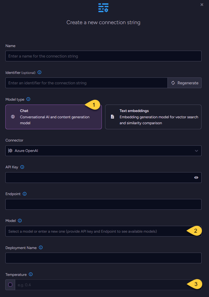Click the Endpoint info icon
209x297 pixels.
(25, 194)
